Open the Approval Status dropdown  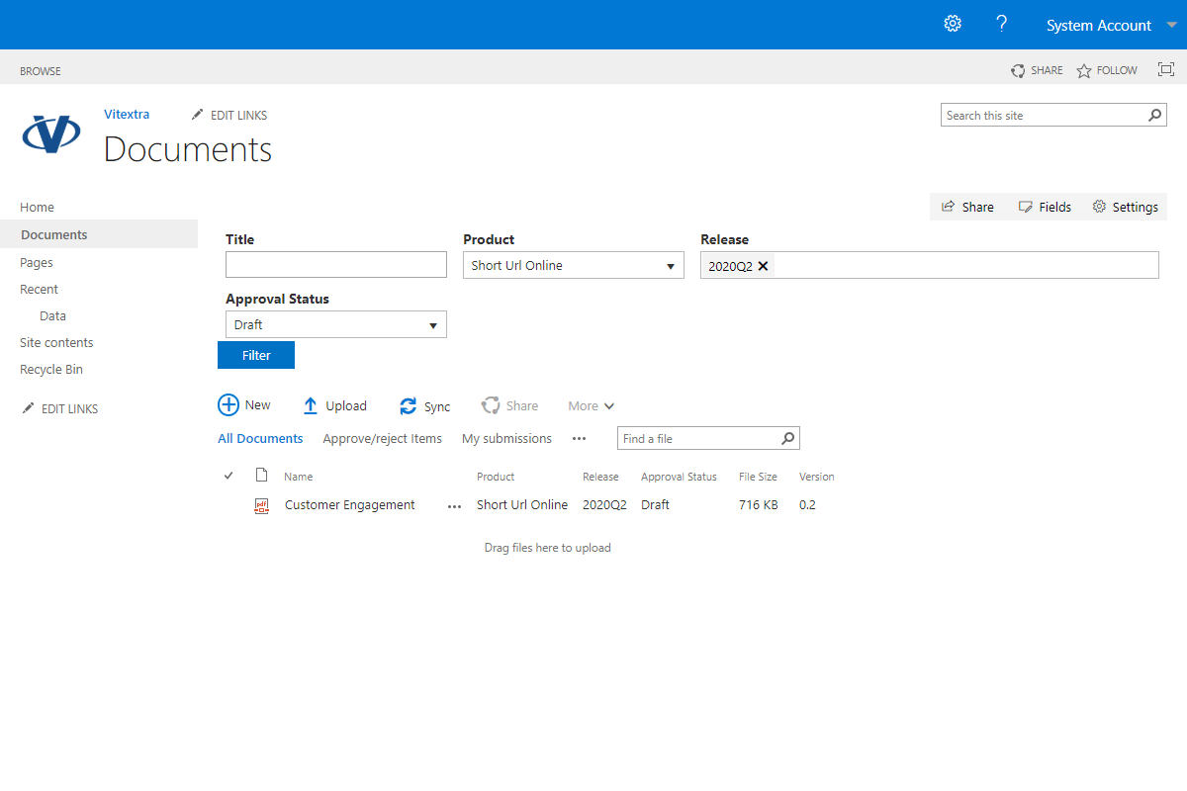click(336, 324)
